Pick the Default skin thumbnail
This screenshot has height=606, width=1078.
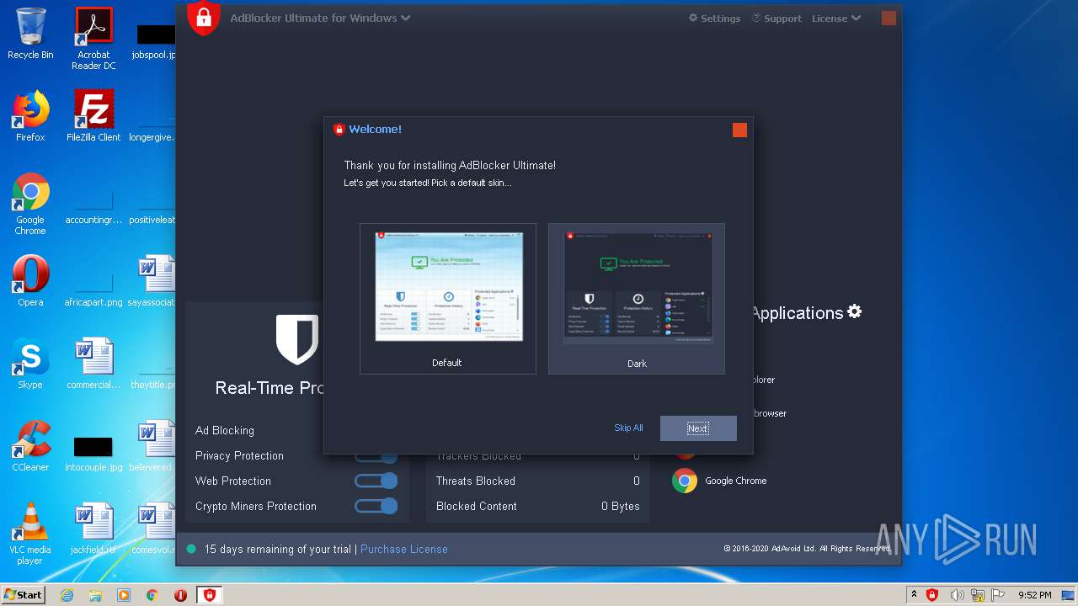(x=447, y=298)
